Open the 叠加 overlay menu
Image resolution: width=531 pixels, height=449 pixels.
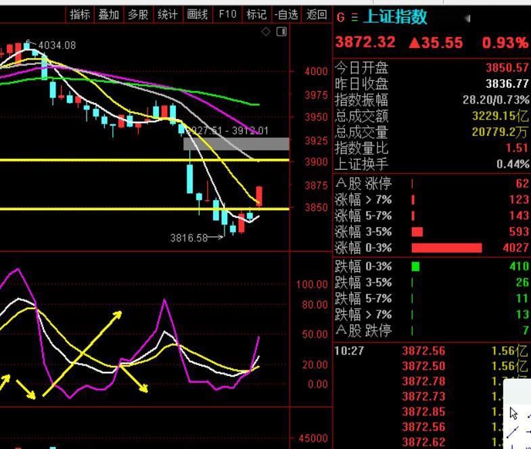[x=109, y=15]
